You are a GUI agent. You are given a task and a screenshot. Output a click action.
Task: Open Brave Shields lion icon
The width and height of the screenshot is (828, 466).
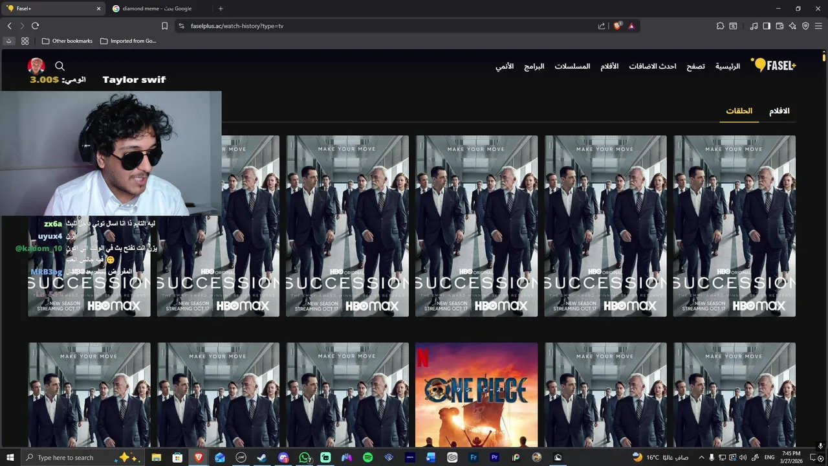click(x=617, y=26)
